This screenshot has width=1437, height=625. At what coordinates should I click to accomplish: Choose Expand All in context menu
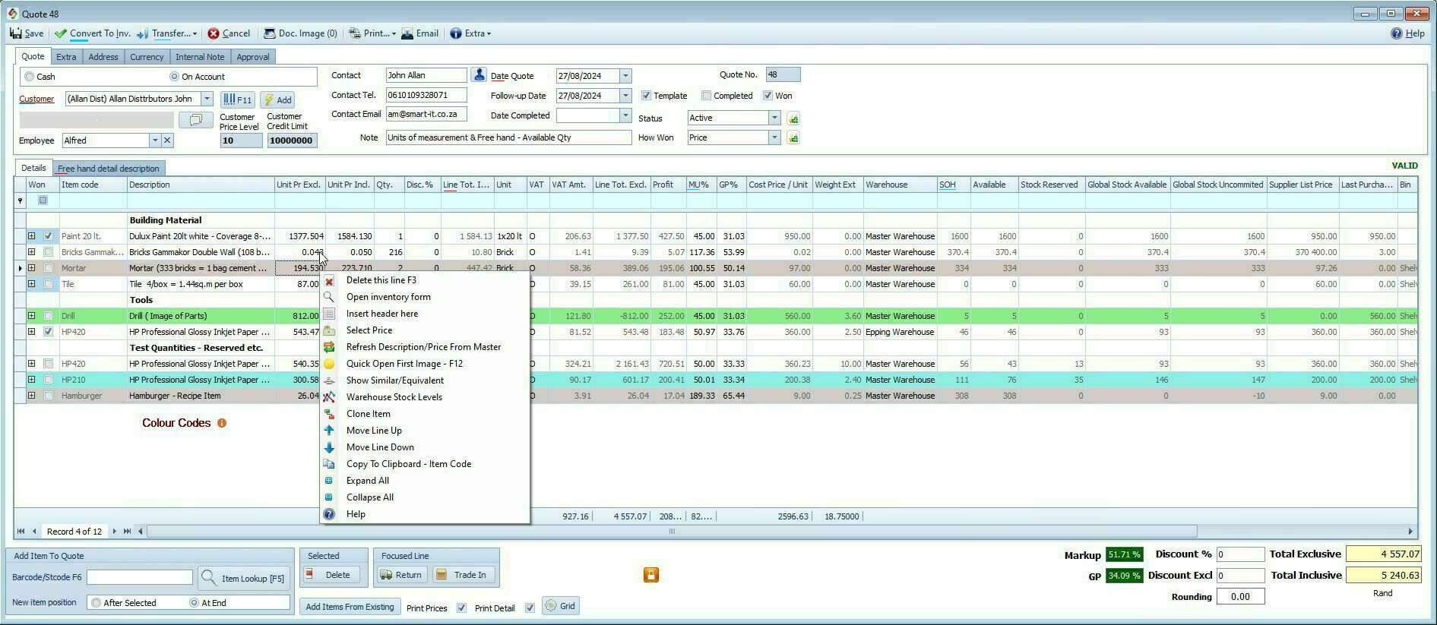368,481
